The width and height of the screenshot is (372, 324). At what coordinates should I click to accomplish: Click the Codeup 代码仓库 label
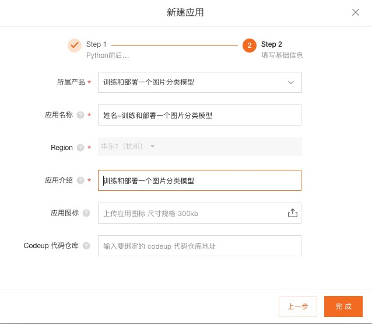51,246
